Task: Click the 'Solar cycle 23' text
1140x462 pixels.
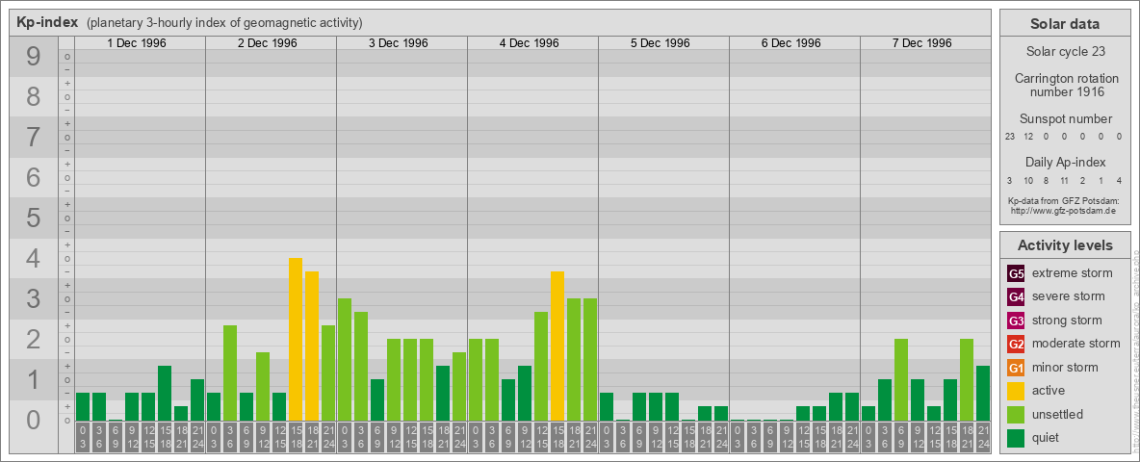Action: [x=1064, y=52]
